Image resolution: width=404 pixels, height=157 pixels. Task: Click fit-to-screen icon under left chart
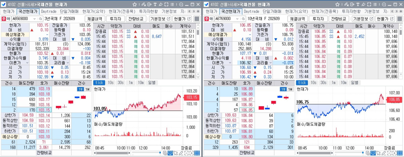197,153
